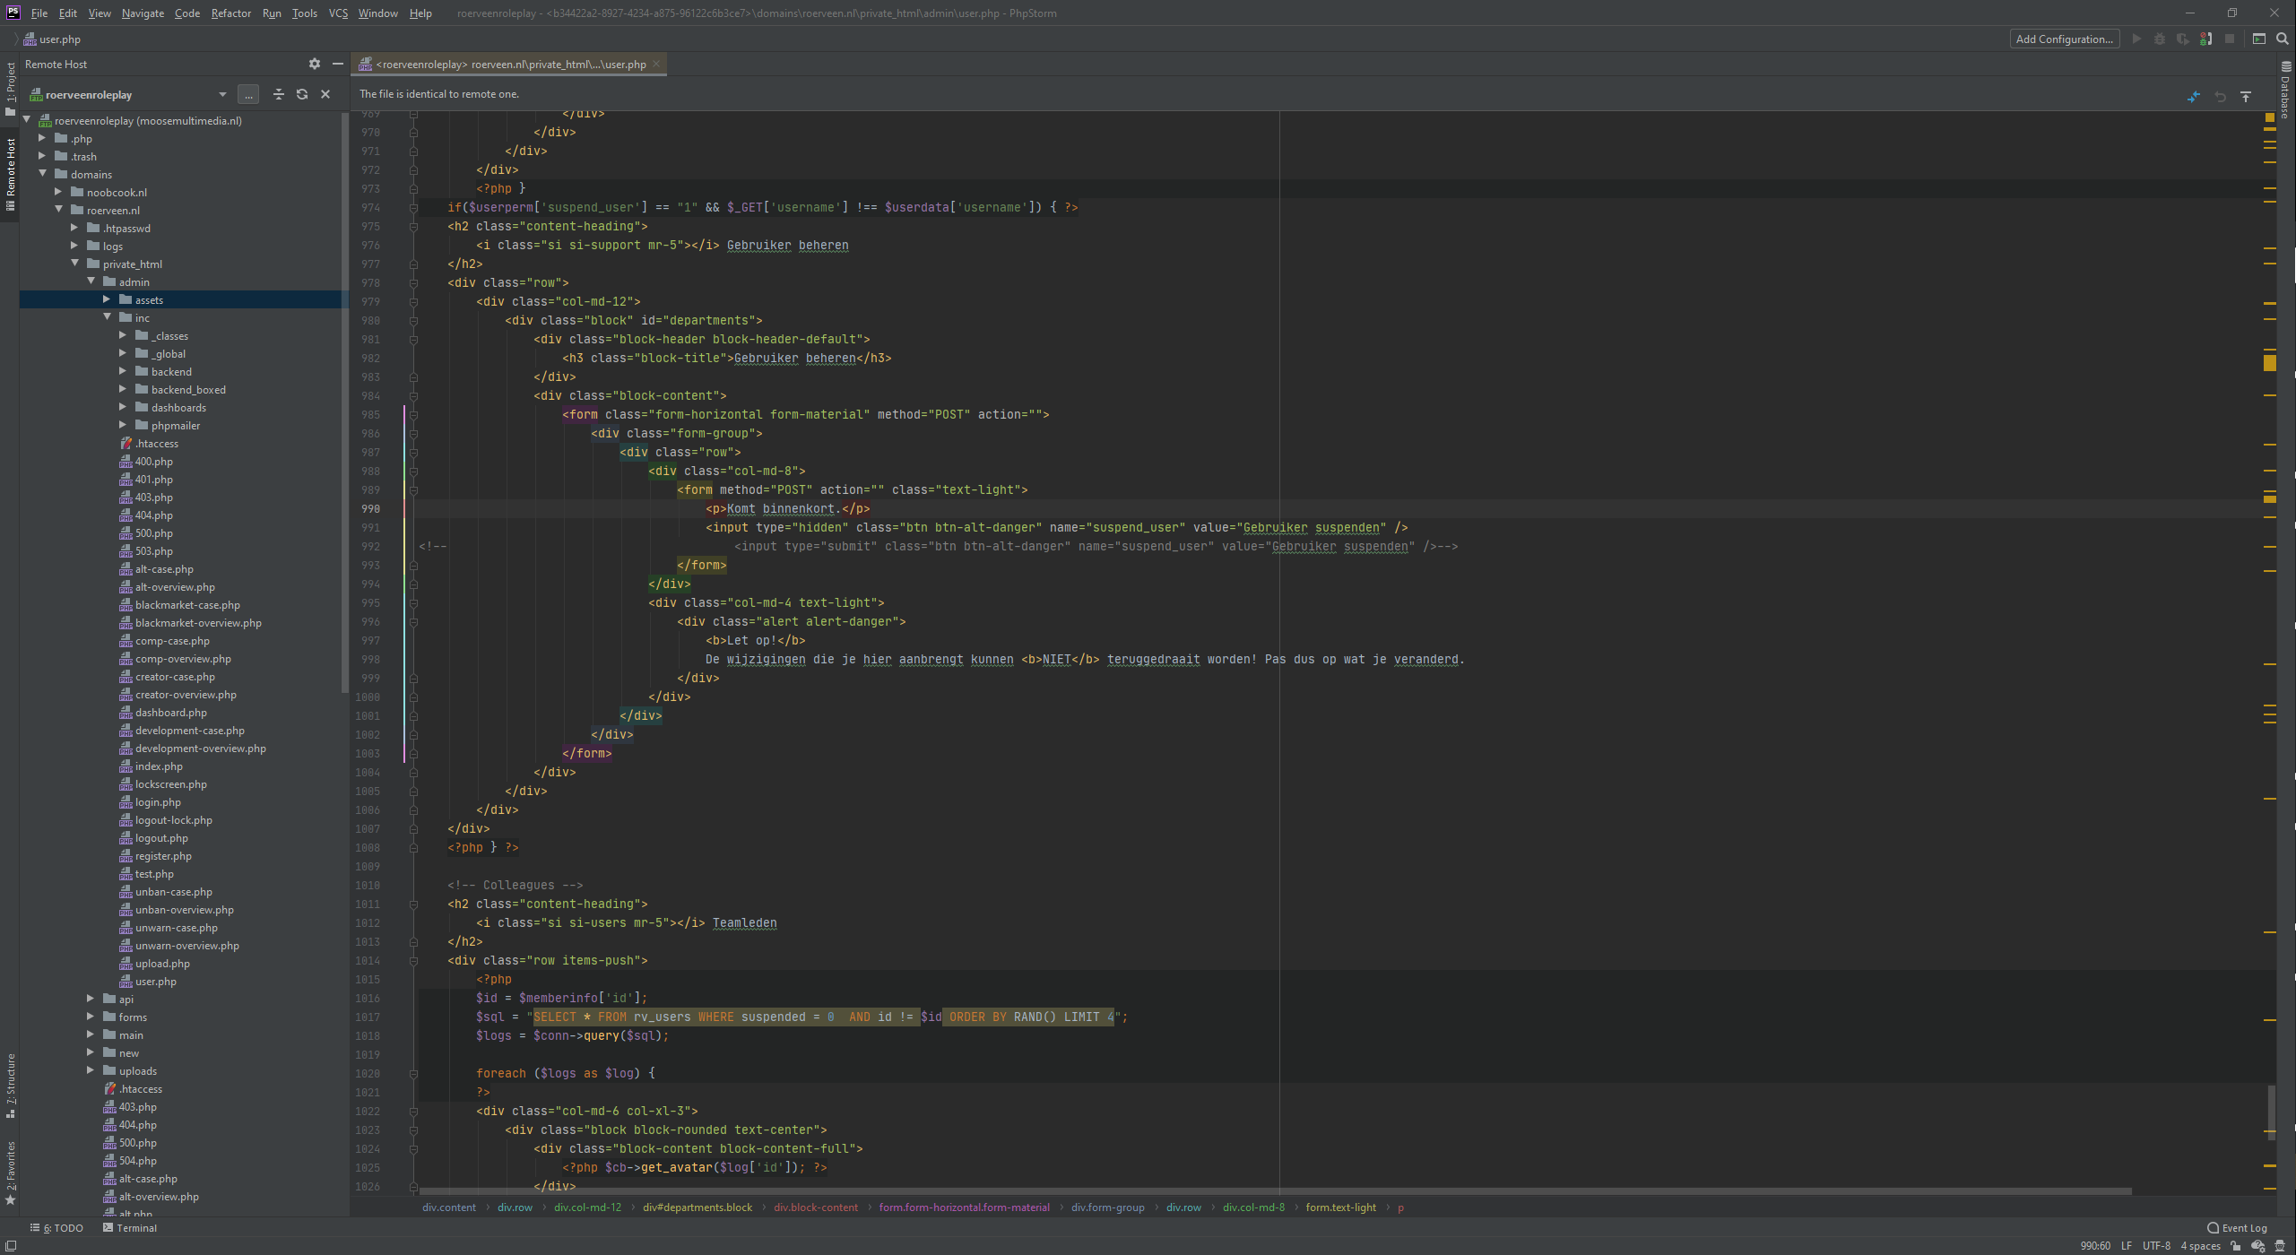Click Add Configuration button
The image size is (2296, 1255).
click(x=2064, y=39)
